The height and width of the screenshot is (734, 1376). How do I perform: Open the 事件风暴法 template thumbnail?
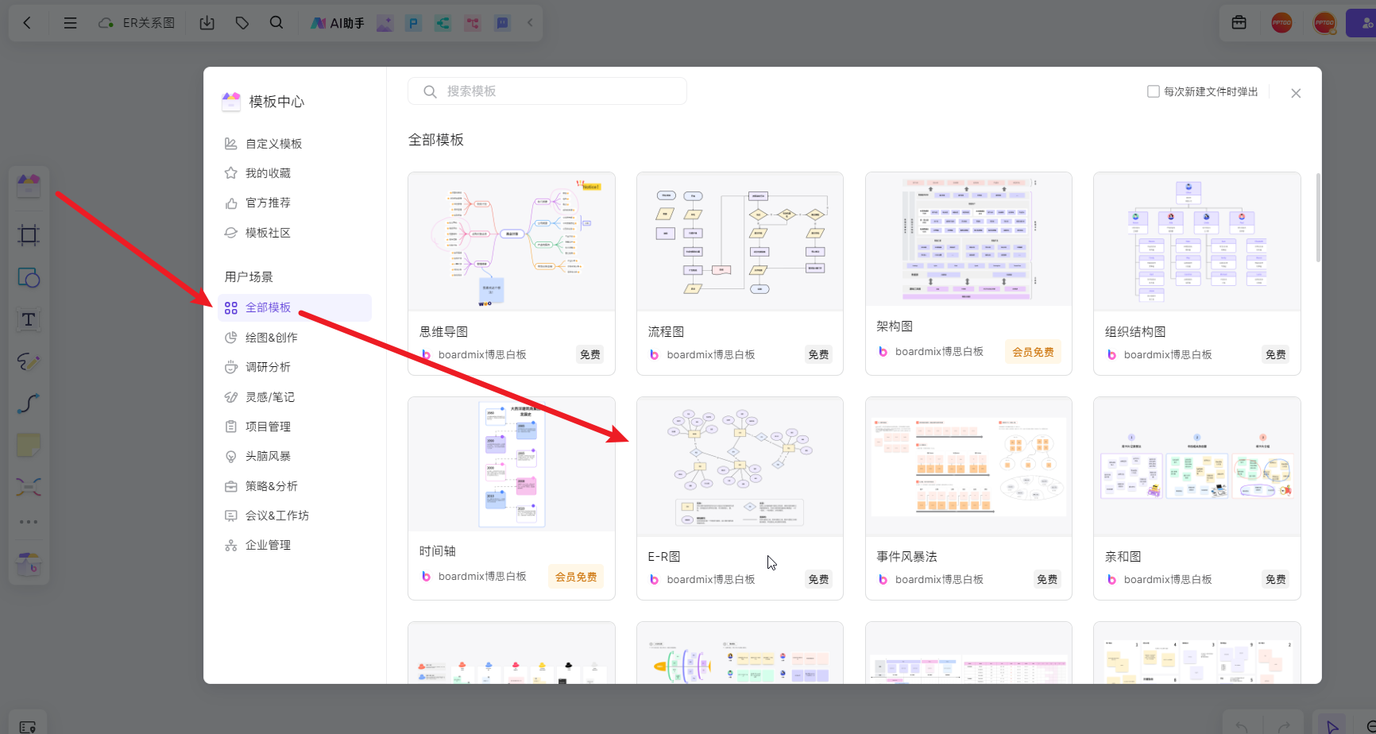pos(968,467)
